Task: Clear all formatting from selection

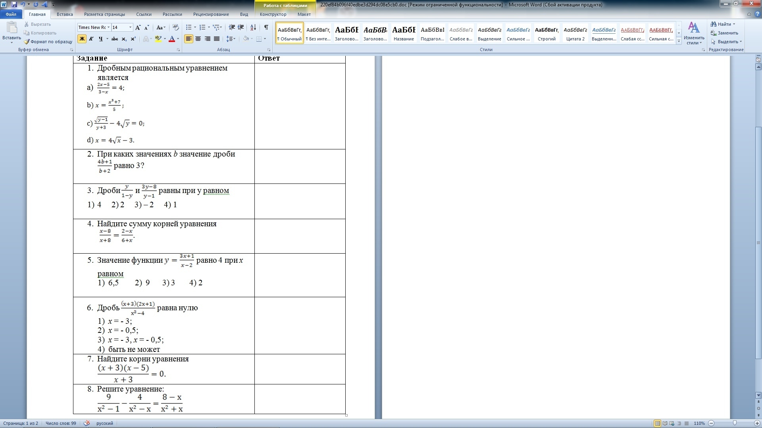Action: (x=176, y=27)
